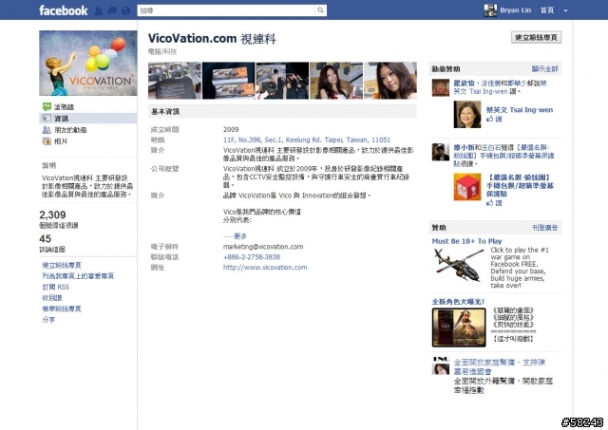The width and height of the screenshot is (608, 430).
Task: Click the search magnifier button
Action: [320, 10]
